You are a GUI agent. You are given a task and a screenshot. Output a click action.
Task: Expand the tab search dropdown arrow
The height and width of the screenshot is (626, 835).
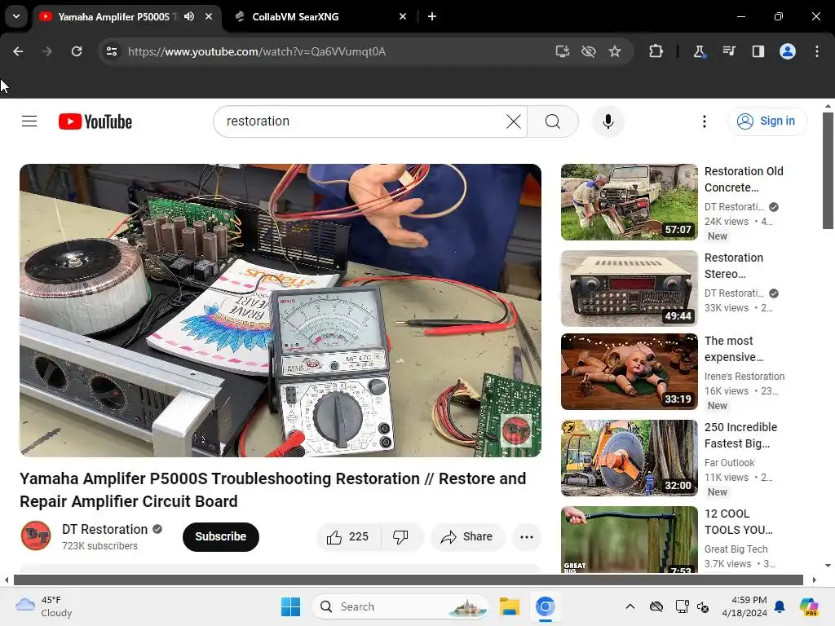click(x=16, y=16)
